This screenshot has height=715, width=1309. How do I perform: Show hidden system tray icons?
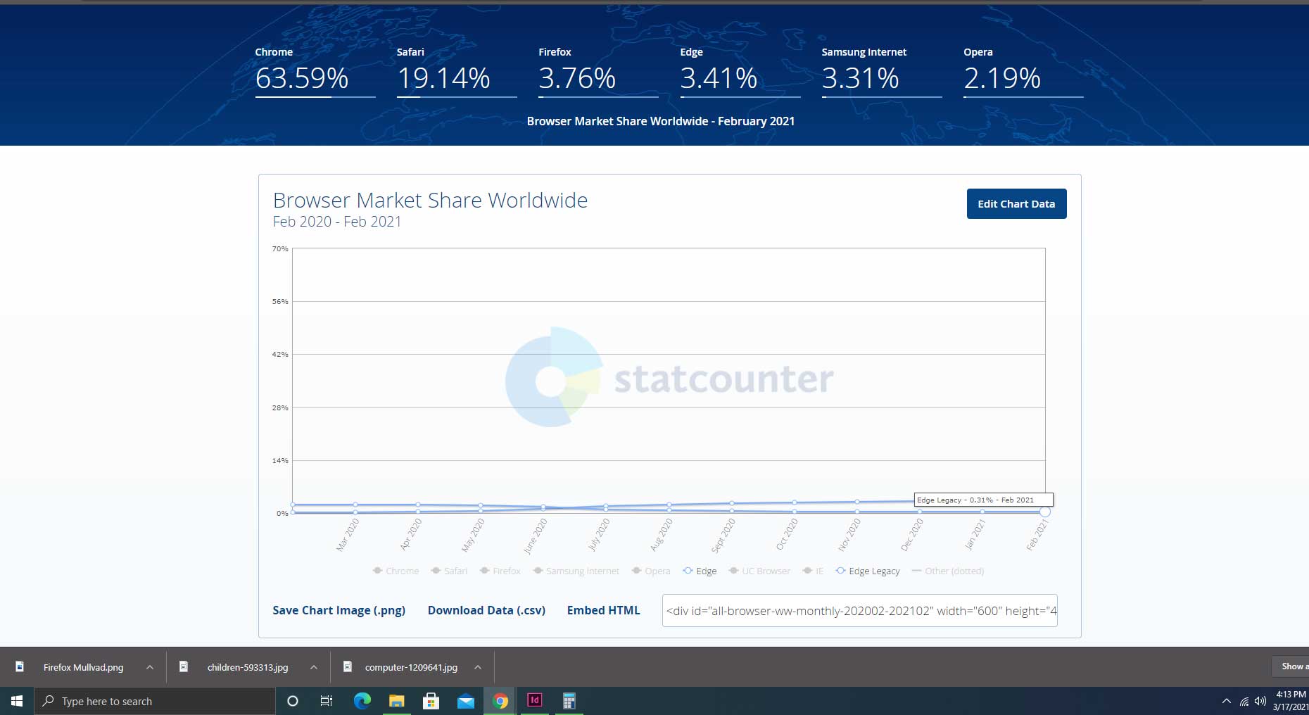click(1227, 701)
